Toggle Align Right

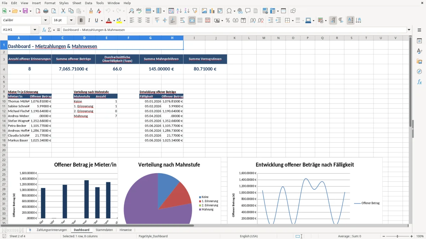(148, 21)
